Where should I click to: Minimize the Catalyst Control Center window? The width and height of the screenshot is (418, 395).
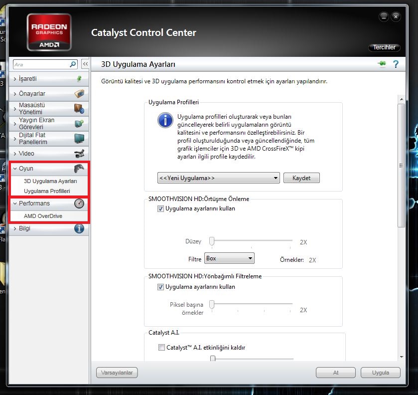(384, 17)
